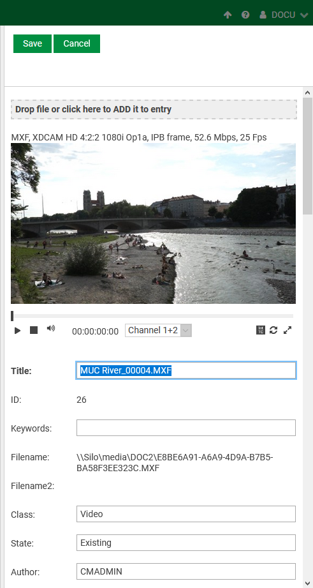
Task: Play the video preview
Action: pos(17,330)
